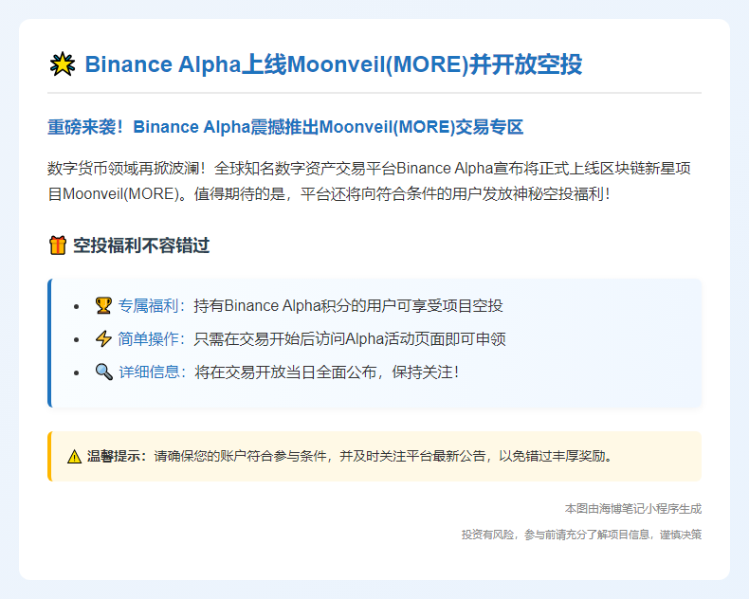Click the subtitle 重磅来袭！Binance Alpha震撼推出Moonveil(MORE)交易专区
749x599 pixels.
[285, 127]
